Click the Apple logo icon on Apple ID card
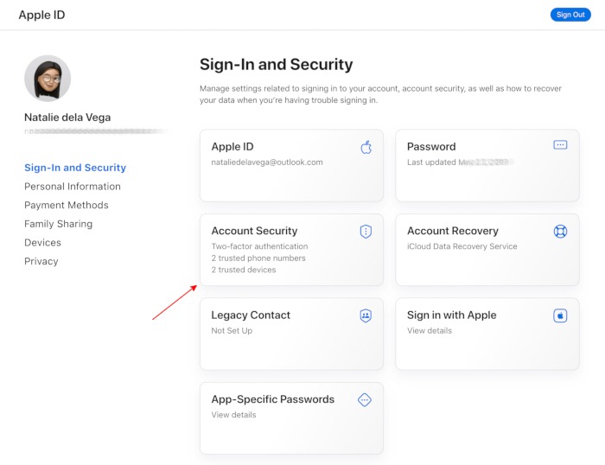Screen dimensions: 605x465 coord(366,147)
